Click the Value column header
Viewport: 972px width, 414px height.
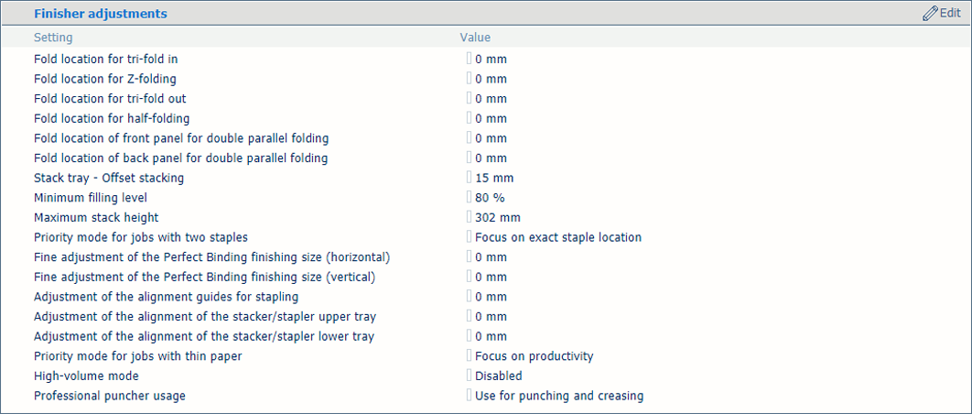point(475,38)
